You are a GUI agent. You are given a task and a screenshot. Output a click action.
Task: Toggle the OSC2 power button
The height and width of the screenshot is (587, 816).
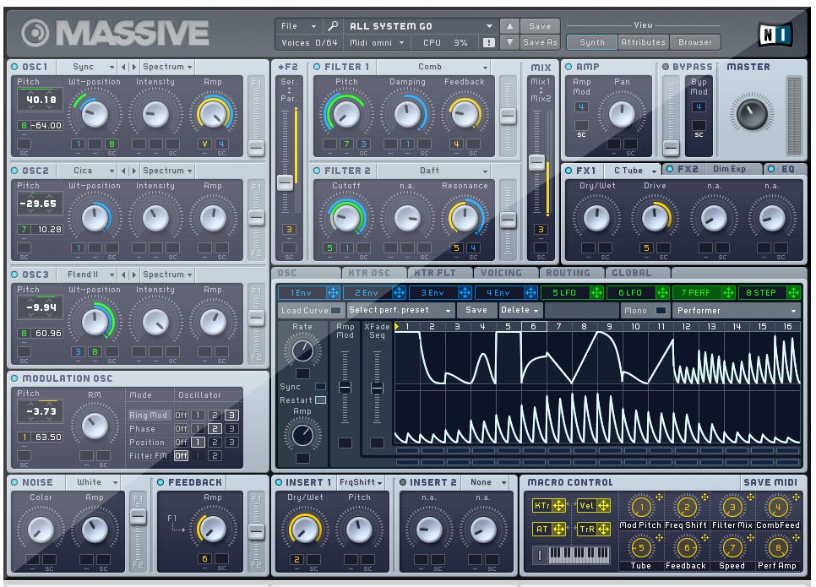point(14,171)
